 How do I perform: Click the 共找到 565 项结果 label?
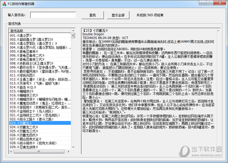tap(150, 15)
